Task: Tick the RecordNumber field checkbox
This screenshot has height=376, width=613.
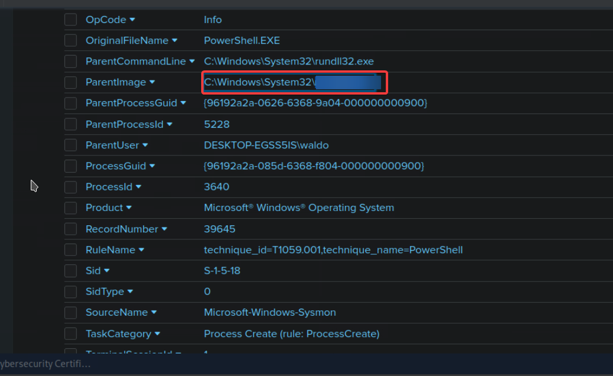Action: pos(70,229)
